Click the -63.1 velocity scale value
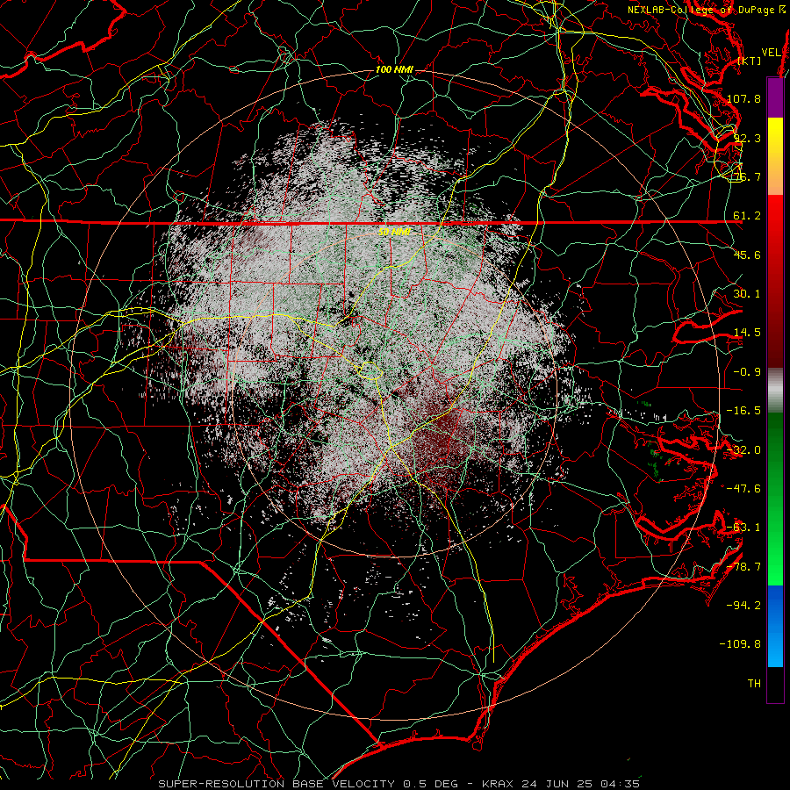790x790 pixels. click(743, 528)
